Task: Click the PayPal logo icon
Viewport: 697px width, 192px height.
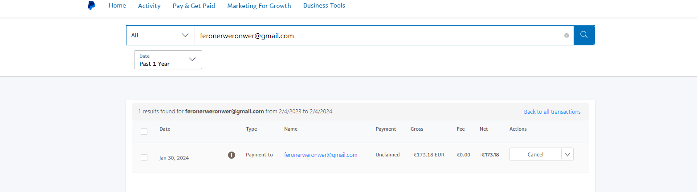Action: [91, 6]
